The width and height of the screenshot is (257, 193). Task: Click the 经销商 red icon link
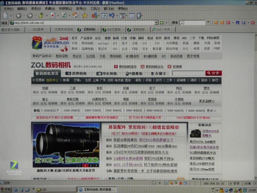tap(175, 67)
